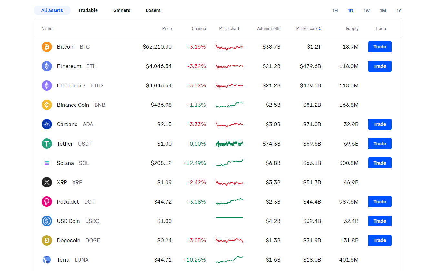Click the Trade button for Dogecoin

pyautogui.click(x=380, y=240)
